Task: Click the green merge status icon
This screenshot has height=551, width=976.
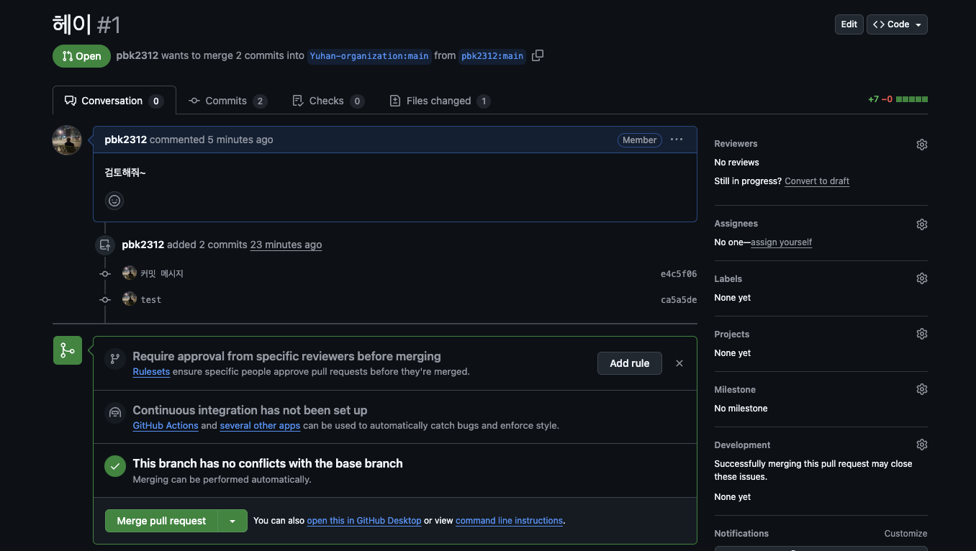Action: tap(68, 350)
